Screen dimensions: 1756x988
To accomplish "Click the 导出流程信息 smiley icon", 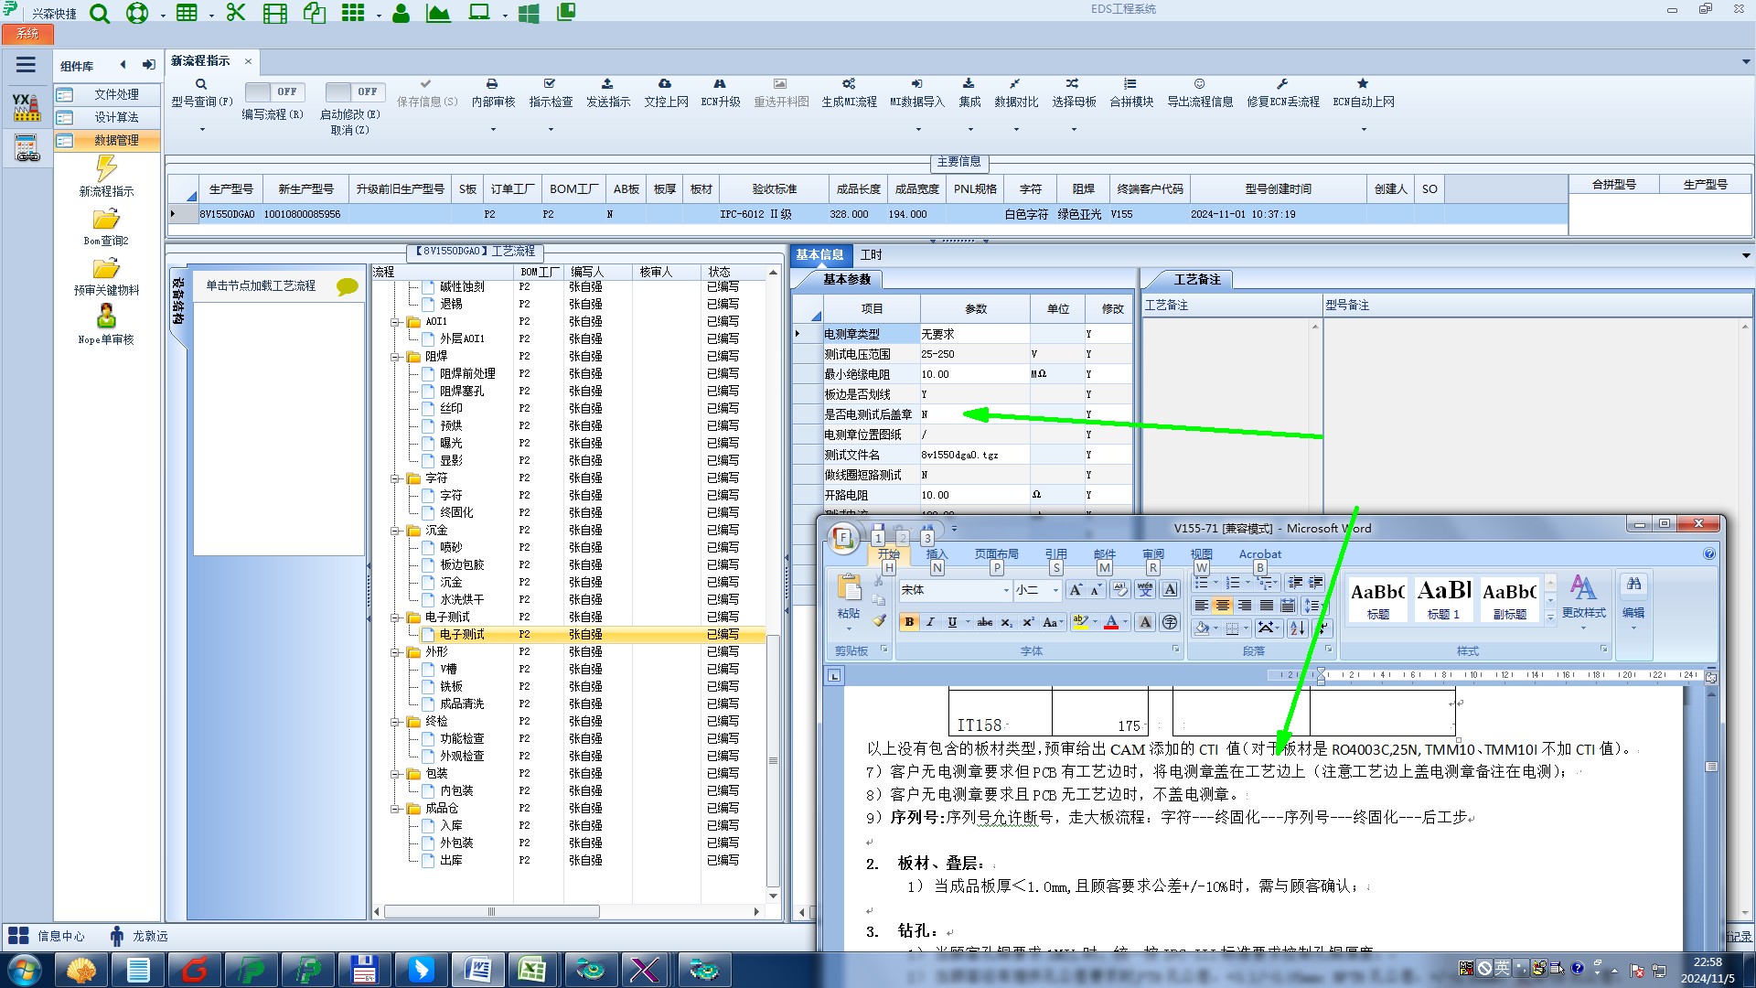I will [1199, 83].
